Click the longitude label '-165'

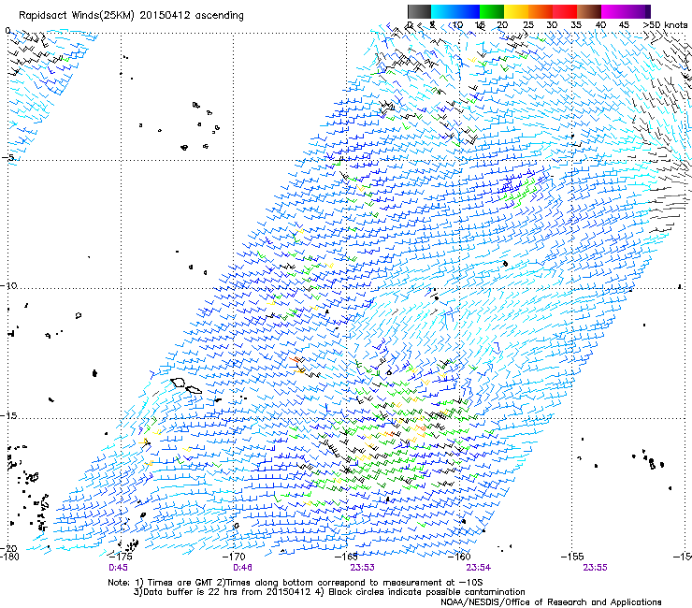[x=347, y=556]
